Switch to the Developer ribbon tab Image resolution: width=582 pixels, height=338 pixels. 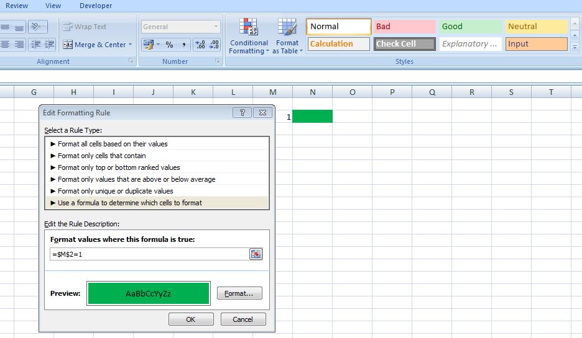coord(96,6)
